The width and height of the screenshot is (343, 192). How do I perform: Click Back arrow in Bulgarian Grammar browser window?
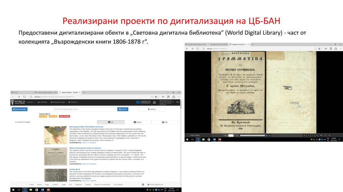click(x=187, y=49)
